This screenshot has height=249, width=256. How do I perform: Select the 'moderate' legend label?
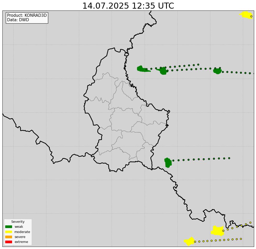22,232
